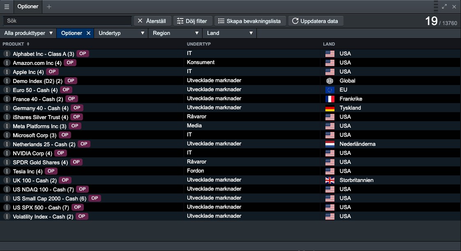
Task: Open the Land dropdown
Action: [x=230, y=33]
